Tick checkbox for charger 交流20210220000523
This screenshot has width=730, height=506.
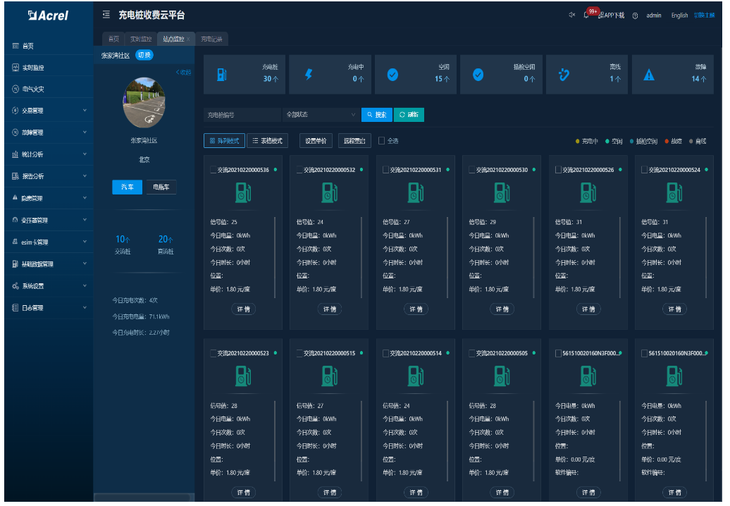[x=214, y=353]
